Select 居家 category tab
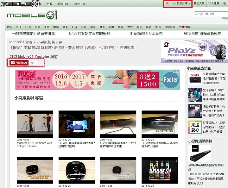This screenshot has height=188, width=228. (121, 27)
